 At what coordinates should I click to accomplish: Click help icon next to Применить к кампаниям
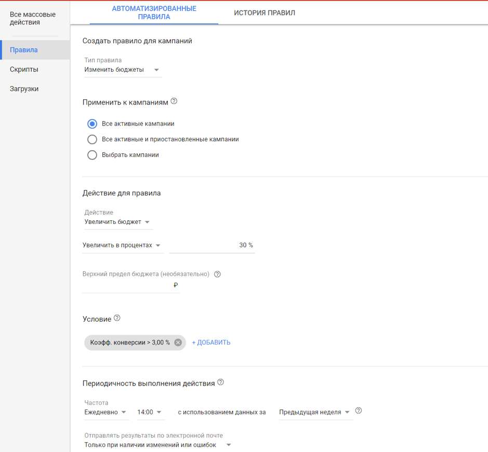[x=174, y=101]
